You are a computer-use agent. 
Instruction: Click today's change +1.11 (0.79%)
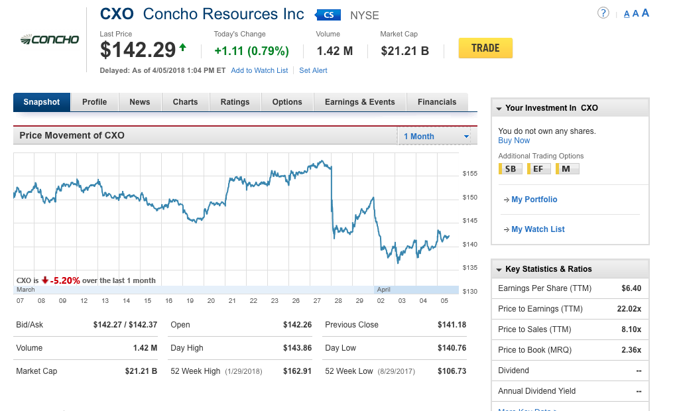click(251, 51)
